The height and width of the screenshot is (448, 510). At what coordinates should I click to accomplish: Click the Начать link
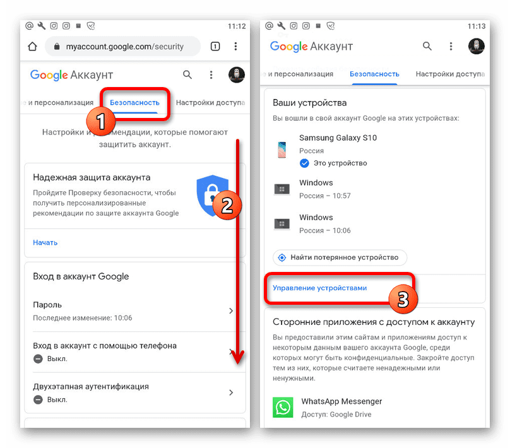tap(45, 242)
